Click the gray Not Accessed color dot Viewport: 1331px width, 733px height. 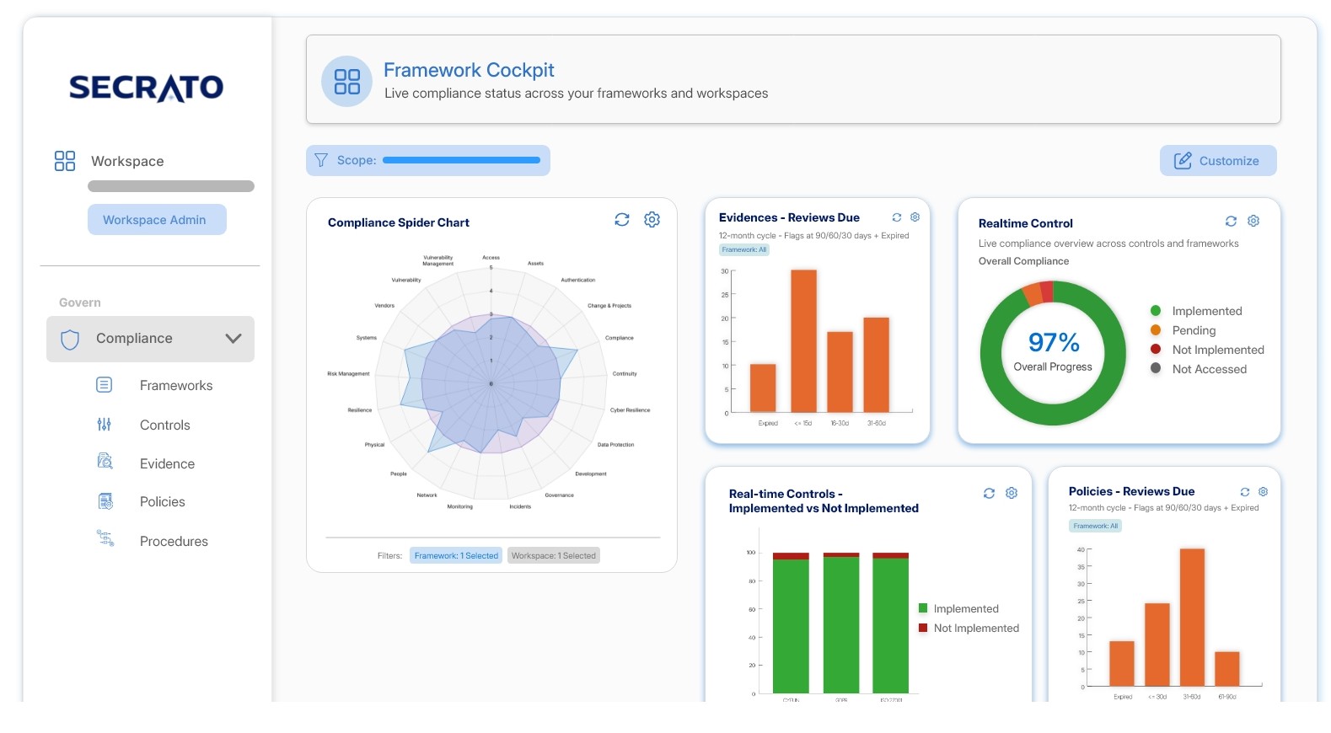pos(1156,368)
